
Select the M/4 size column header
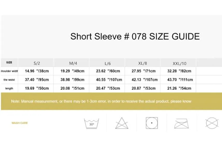[72, 63]
